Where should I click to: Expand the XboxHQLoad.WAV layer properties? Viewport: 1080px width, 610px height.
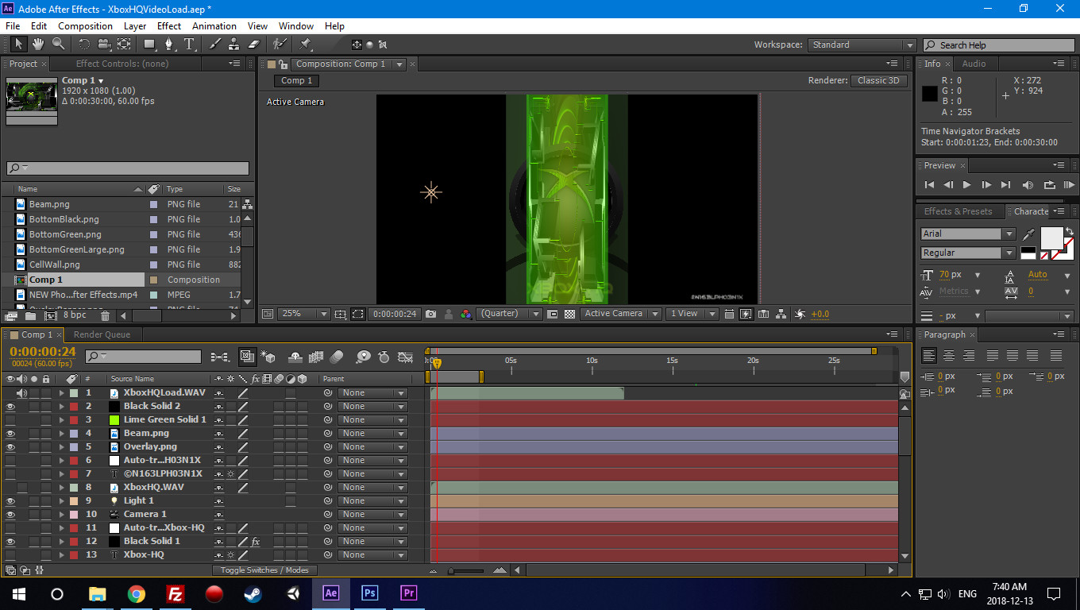tap(61, 392)
